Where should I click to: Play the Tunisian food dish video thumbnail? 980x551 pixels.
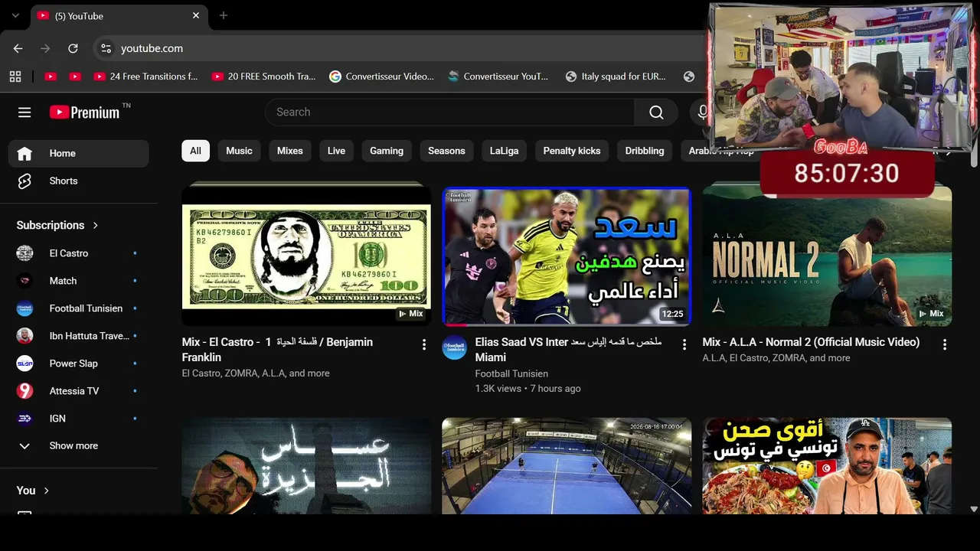coord(827,465)
